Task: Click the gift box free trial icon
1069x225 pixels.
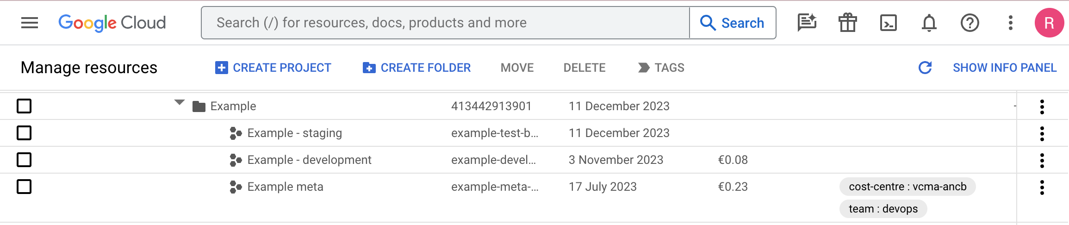Action: [847, 23]
